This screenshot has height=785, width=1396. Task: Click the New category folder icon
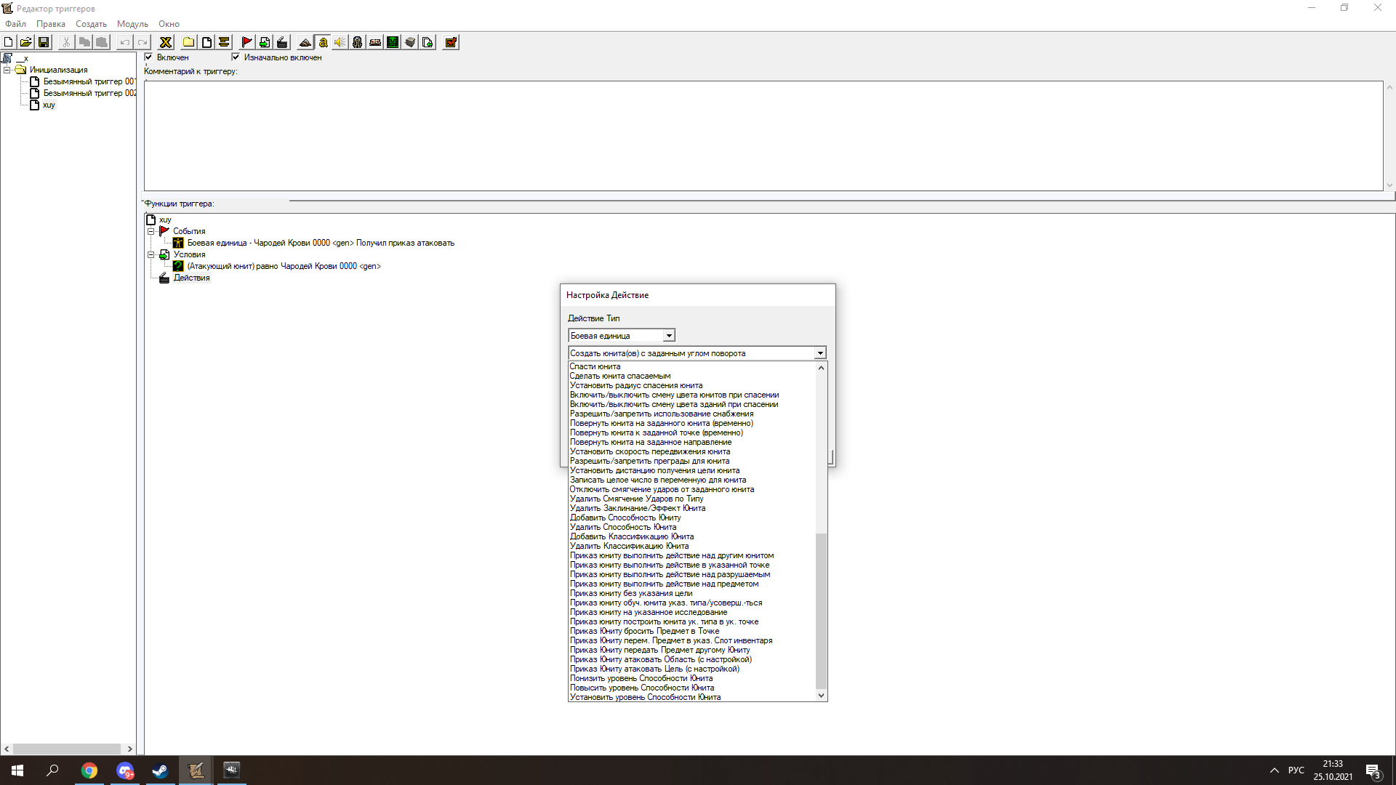click(189, 42)
